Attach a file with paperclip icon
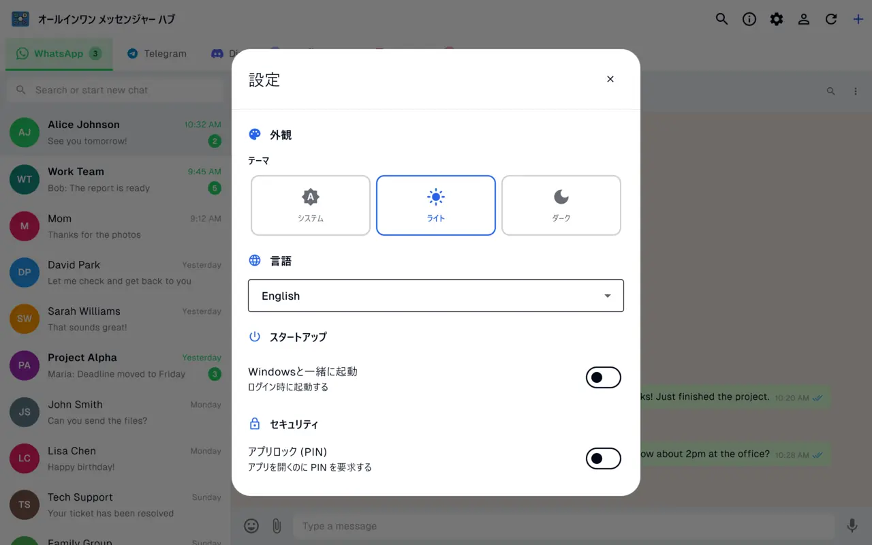This screenshot has width=872, height=545. [277, 526]
